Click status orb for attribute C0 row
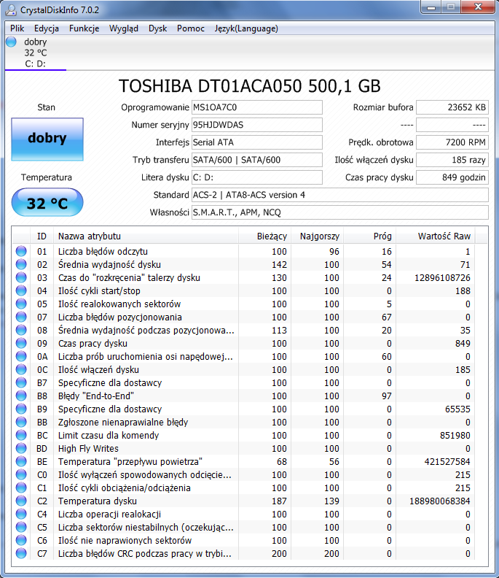 point(21,475)
